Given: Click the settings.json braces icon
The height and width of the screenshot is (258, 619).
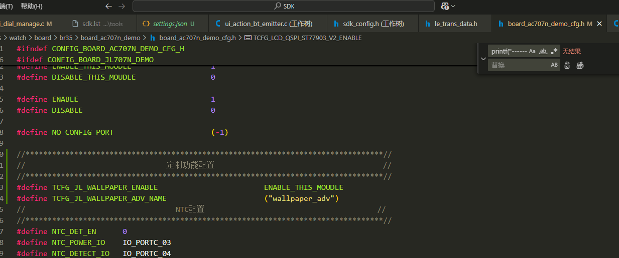Looking at the screenshot, I should pos(146,24).
